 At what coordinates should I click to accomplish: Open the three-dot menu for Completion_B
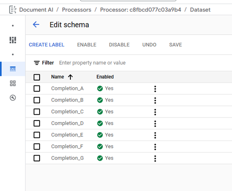pos(155,100)
